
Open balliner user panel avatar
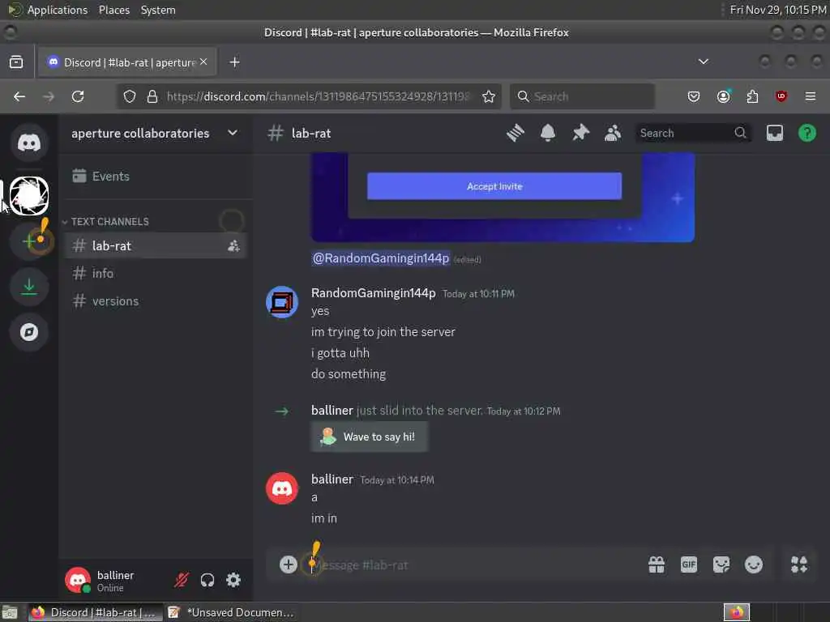click(x=78, y=580)
